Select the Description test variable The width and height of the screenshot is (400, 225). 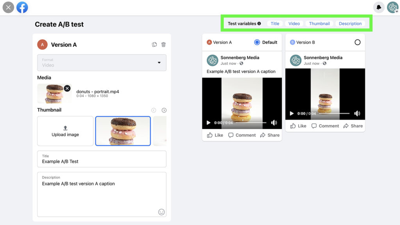pyautogui.click(x=350, y=23)
